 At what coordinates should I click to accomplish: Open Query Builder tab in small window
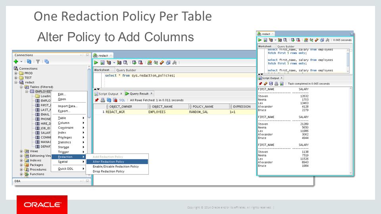286,46
